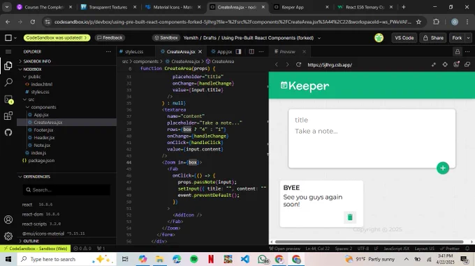Go forward in the preview browser
This screenshot has height=266, width=475.
pyautogui.click(x=287, y=65)
